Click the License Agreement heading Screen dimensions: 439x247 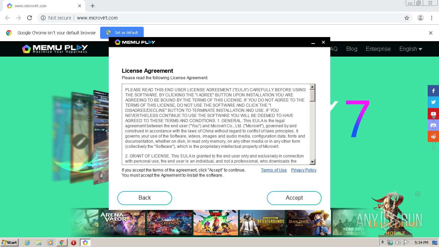[x=147, y=71]
